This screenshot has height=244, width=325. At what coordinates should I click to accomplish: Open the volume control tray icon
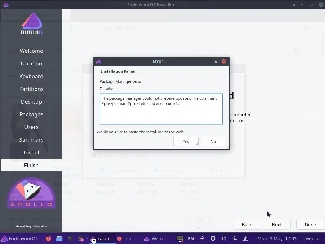click(x=224, y=239)
